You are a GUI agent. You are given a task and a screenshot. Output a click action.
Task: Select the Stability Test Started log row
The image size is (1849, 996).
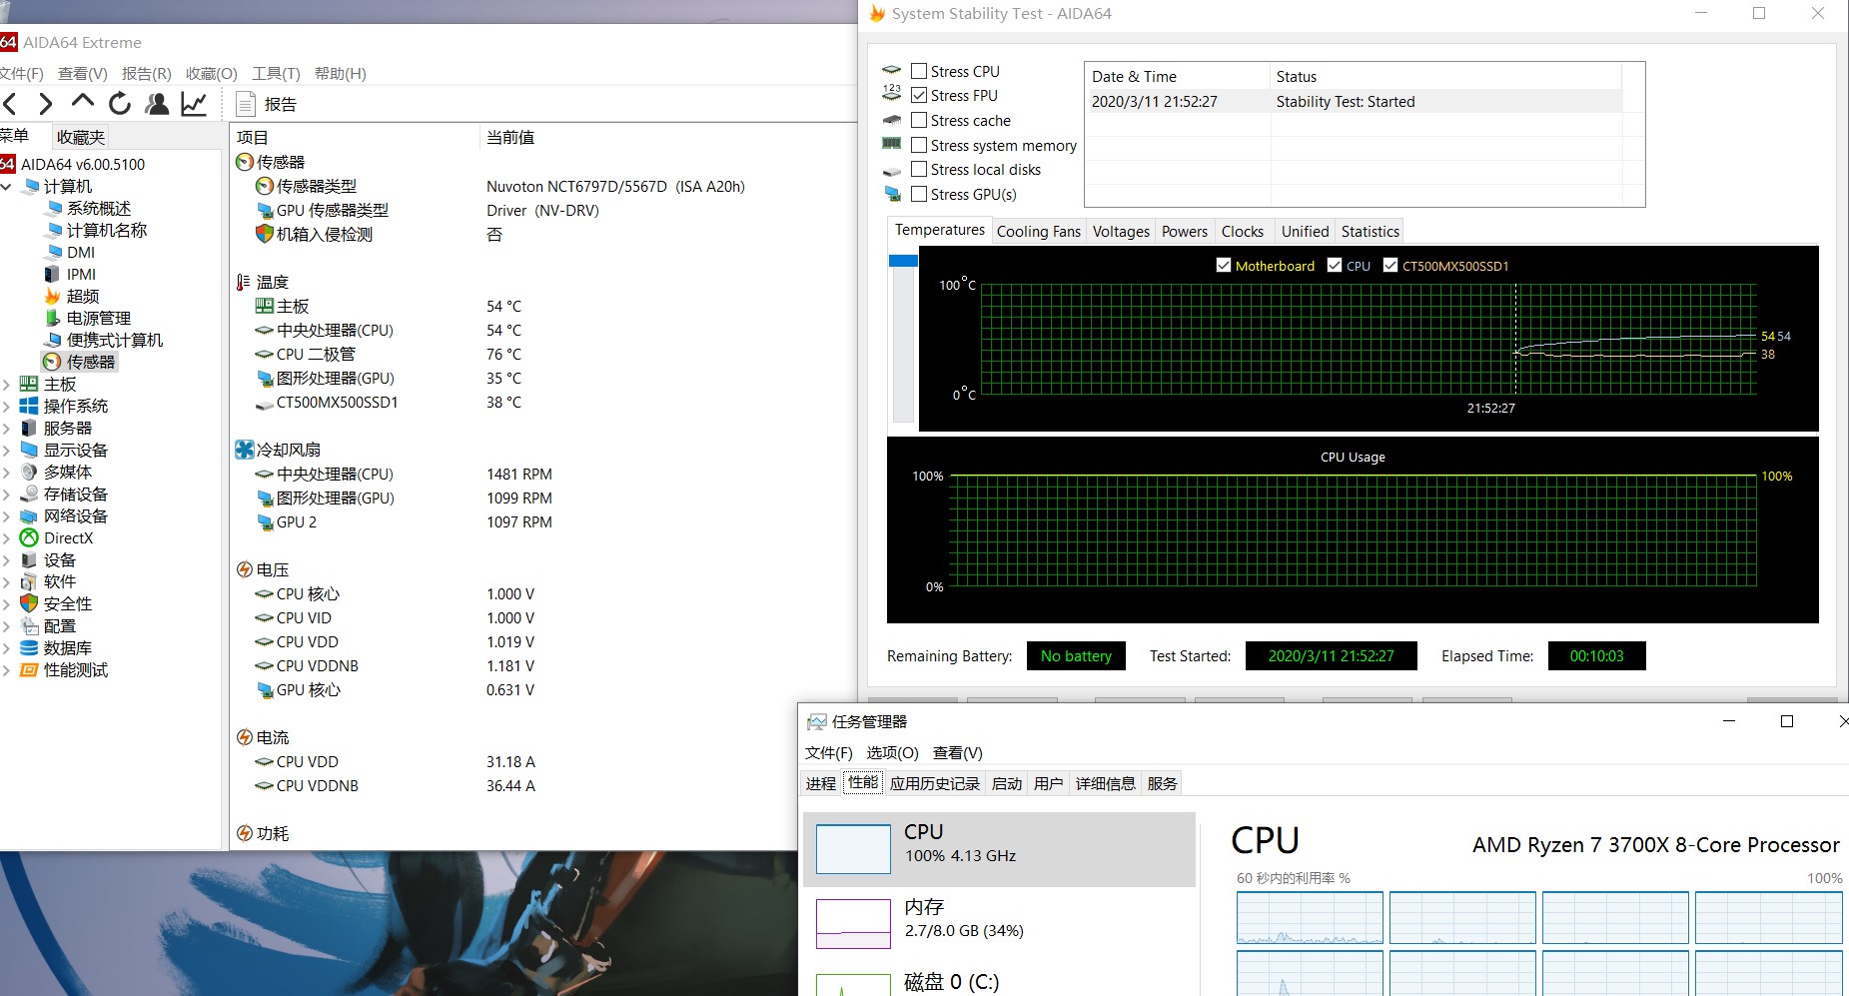point(1354,101)
